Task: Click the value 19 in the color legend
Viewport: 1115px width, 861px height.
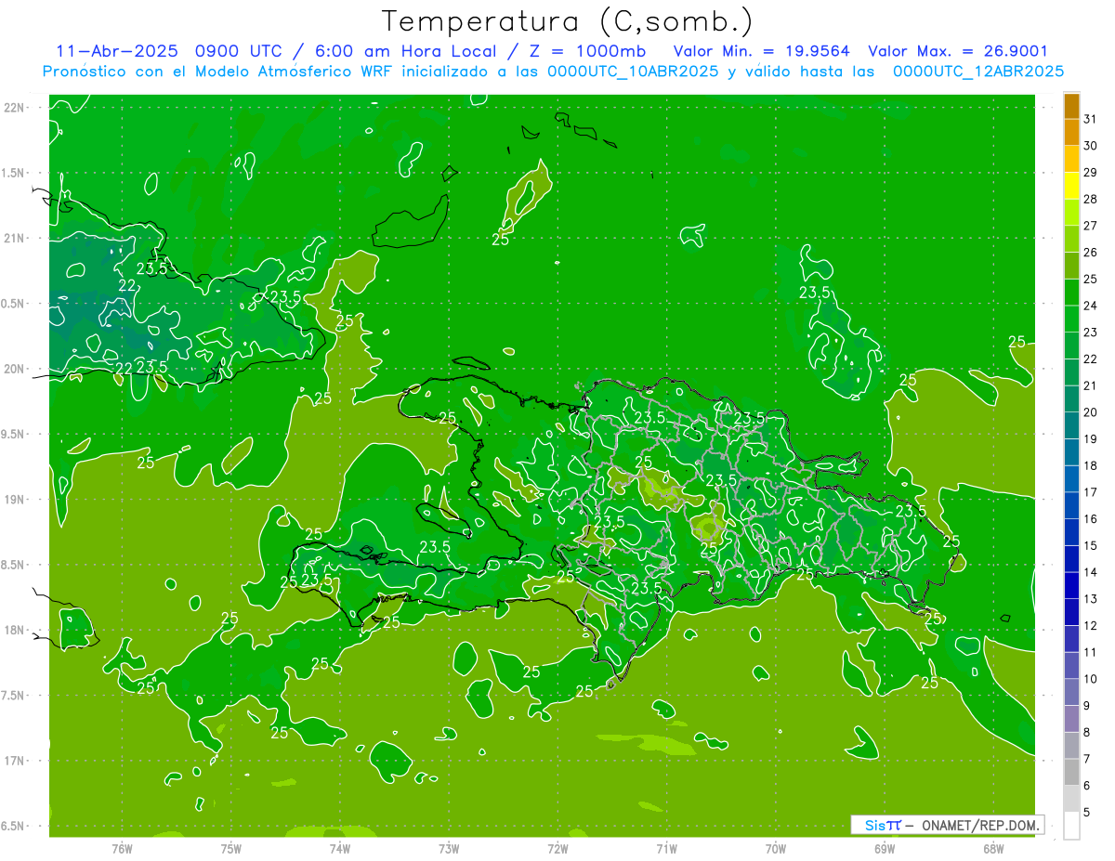Action: 1091,439
